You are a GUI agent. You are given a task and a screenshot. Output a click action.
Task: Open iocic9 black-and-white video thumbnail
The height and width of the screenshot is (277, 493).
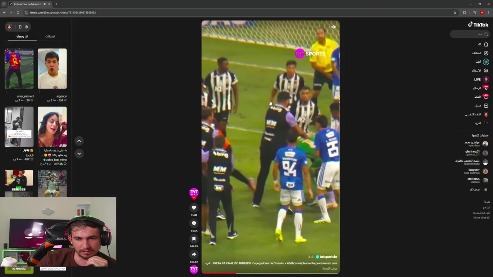[x=19, y=127]
